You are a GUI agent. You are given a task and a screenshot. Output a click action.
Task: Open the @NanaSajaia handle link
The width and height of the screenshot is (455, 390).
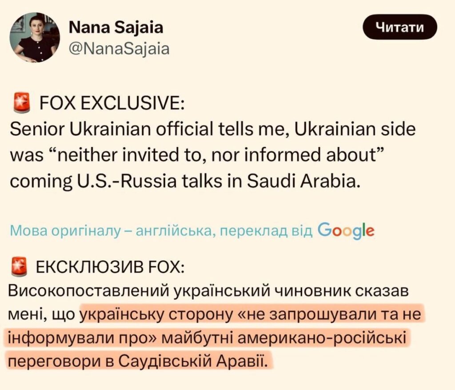(x=120, y=48)
